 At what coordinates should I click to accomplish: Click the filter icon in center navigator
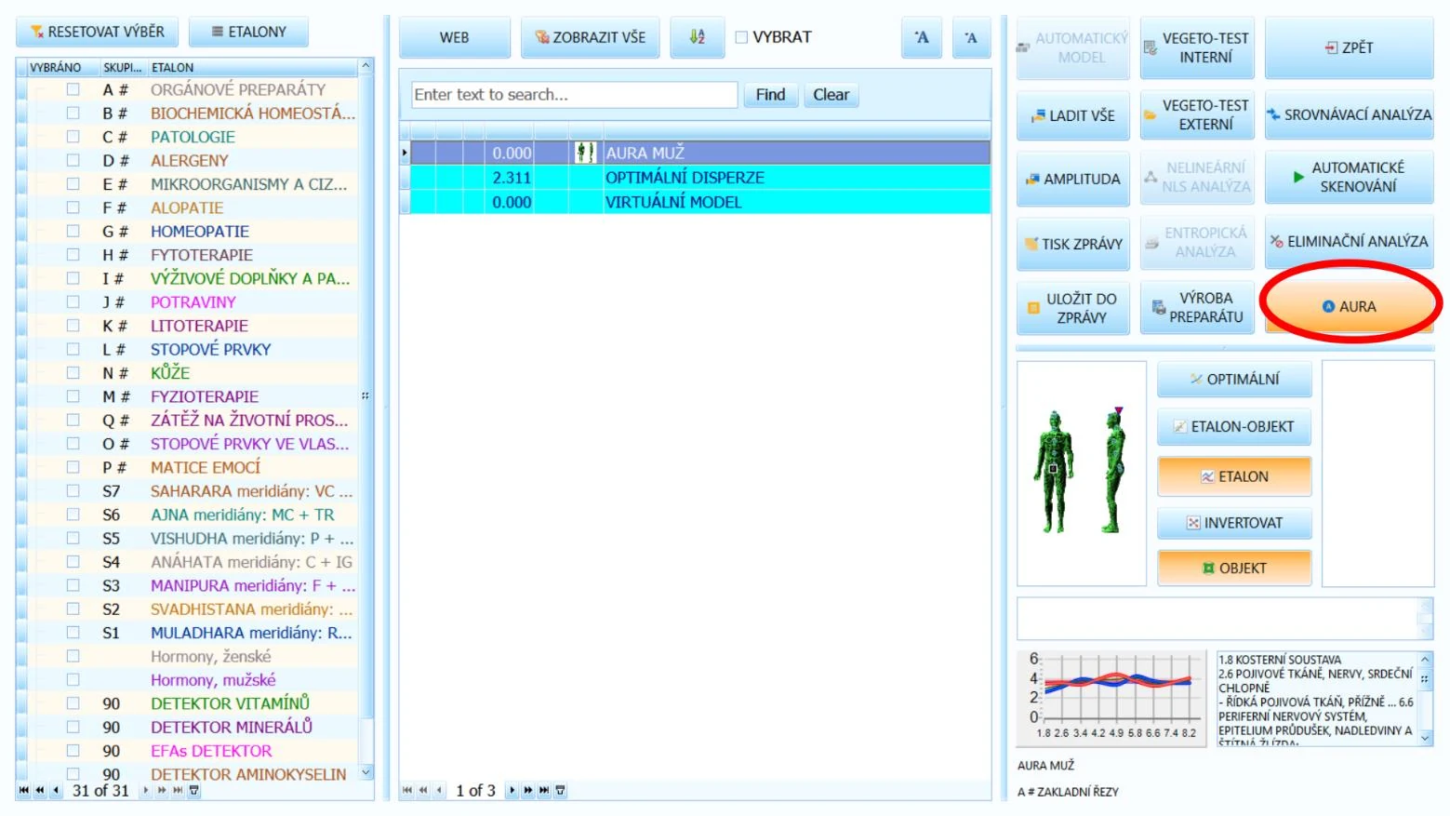click(560, 791)
